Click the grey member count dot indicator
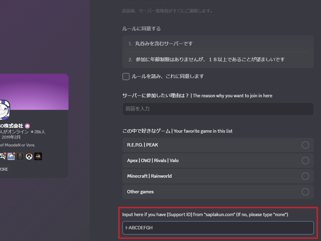This screenshot has height=241, width=321. (x=32, y=132)
